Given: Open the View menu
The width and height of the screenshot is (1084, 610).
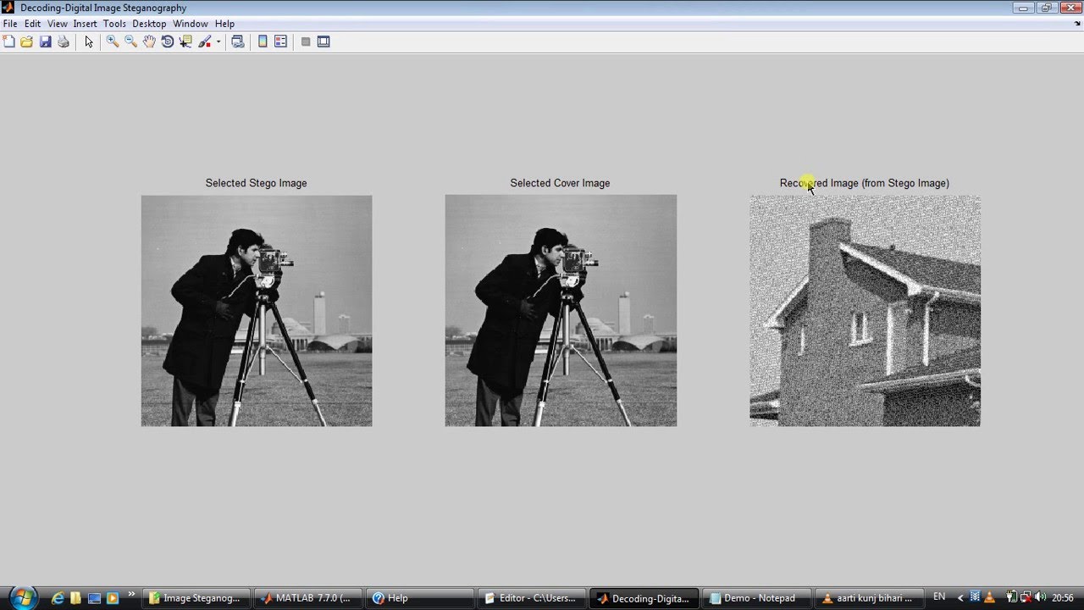Looking at the screenshot, I should (x=58, y=24).
